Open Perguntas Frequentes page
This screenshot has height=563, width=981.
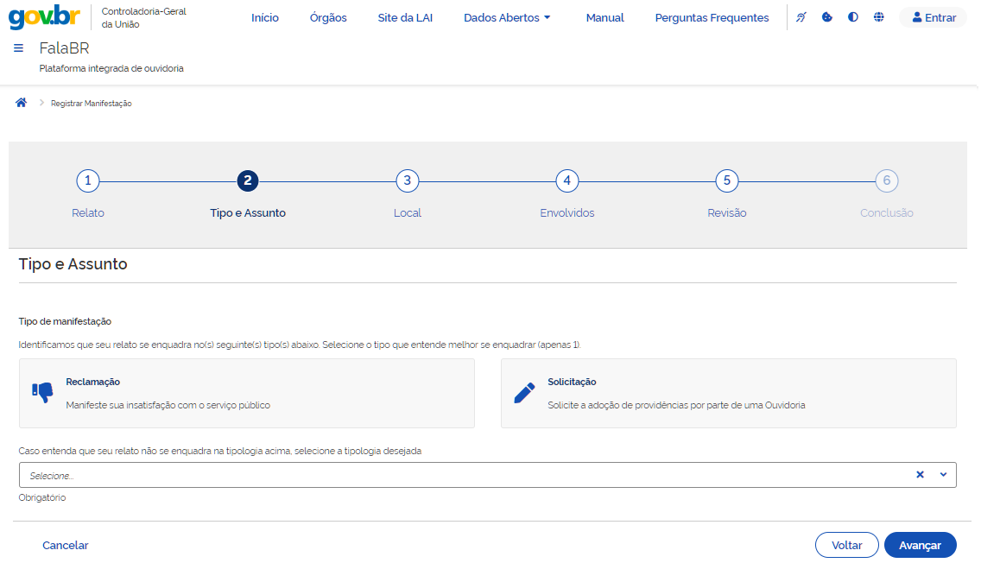tap(712, 17)
